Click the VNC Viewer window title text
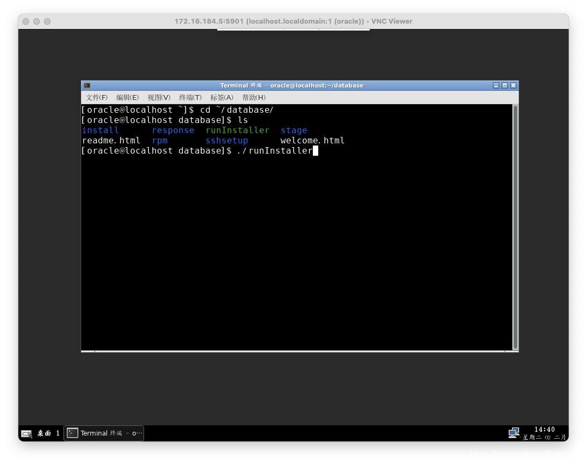587x464 pixels. (x=293, y=21)
